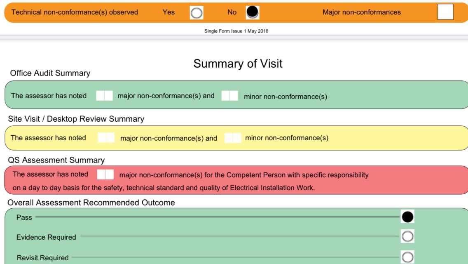468x264 pixels.
Task: Click the 'Office Audit Summary' heading
Action: tap(50, 73)
